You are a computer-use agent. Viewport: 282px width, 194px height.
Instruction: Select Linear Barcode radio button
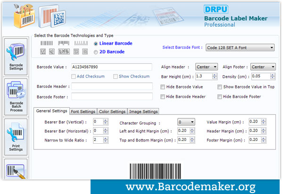click(x=96, y=44)
